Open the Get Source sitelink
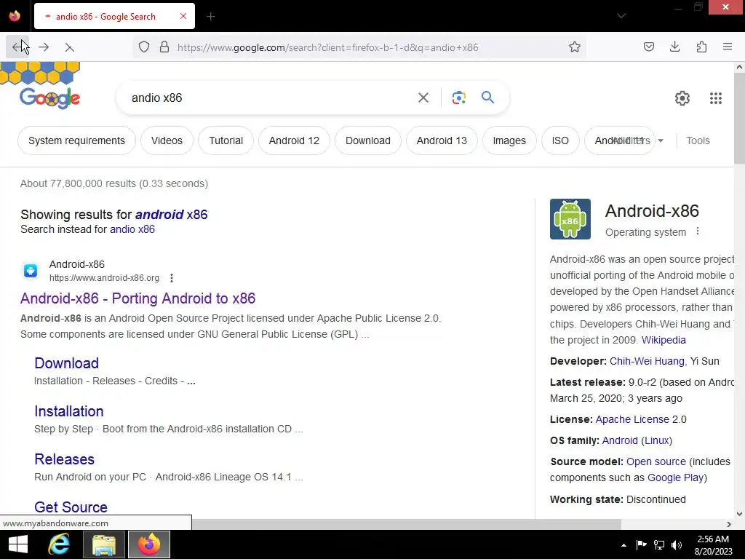Screen dimensions: 745x559 71,507
